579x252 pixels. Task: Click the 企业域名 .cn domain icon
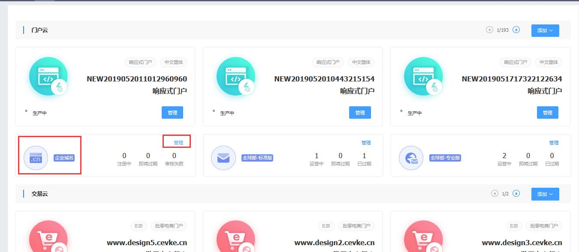pyautogui.click(x=36, y=158)
